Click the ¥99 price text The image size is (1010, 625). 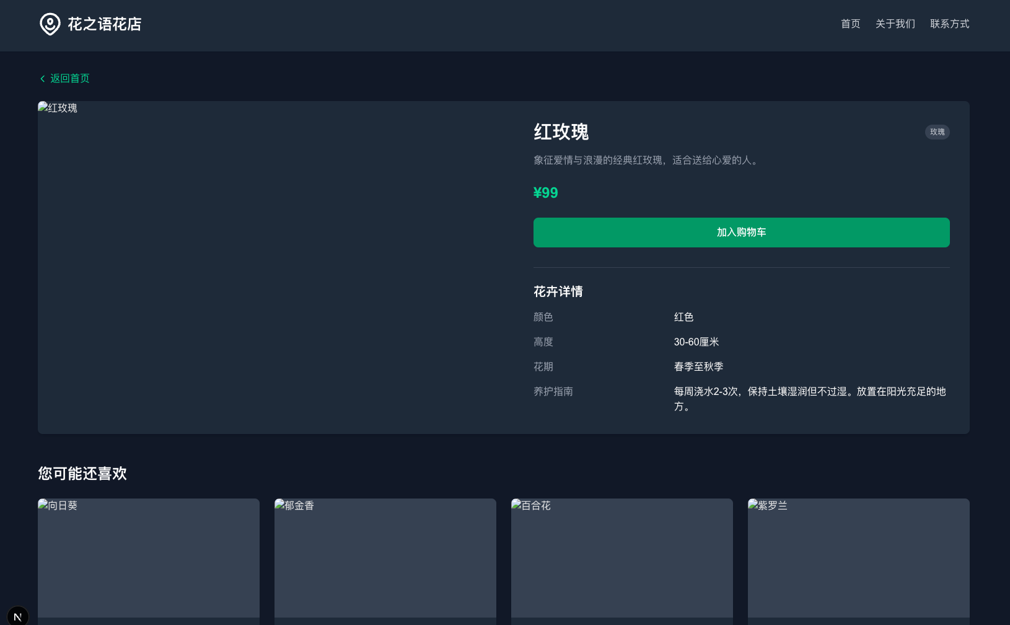click(545, 193)
